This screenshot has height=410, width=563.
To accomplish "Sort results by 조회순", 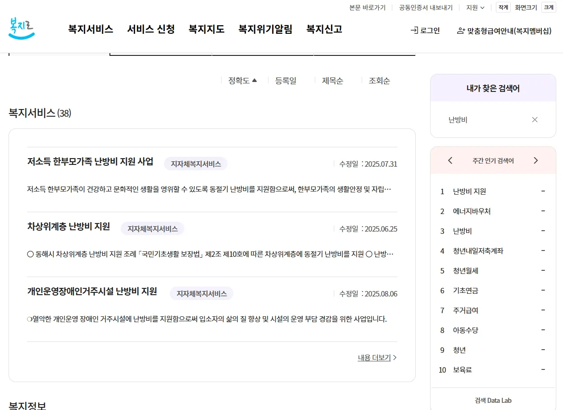I will 379,80.
